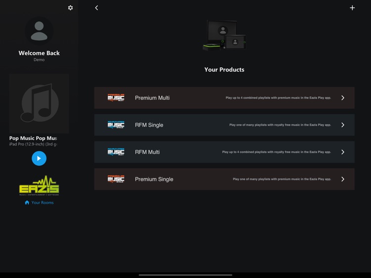This screenshot has height=278, width=371.
Task: Open the Your Rooms link
Action: (x=39, y=202)
